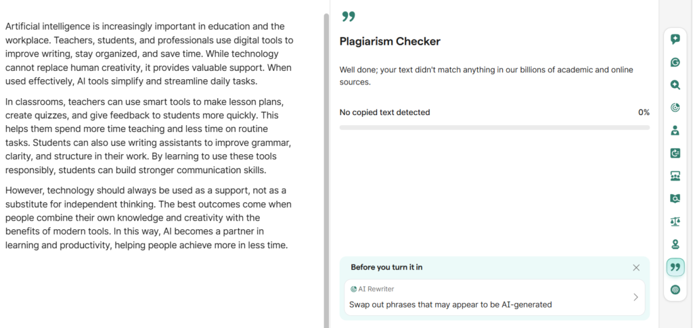This screenshot has height=328, width=693.
Task: Click the highlighted quotation mark icon in sidebar
Action: [675, 267]
